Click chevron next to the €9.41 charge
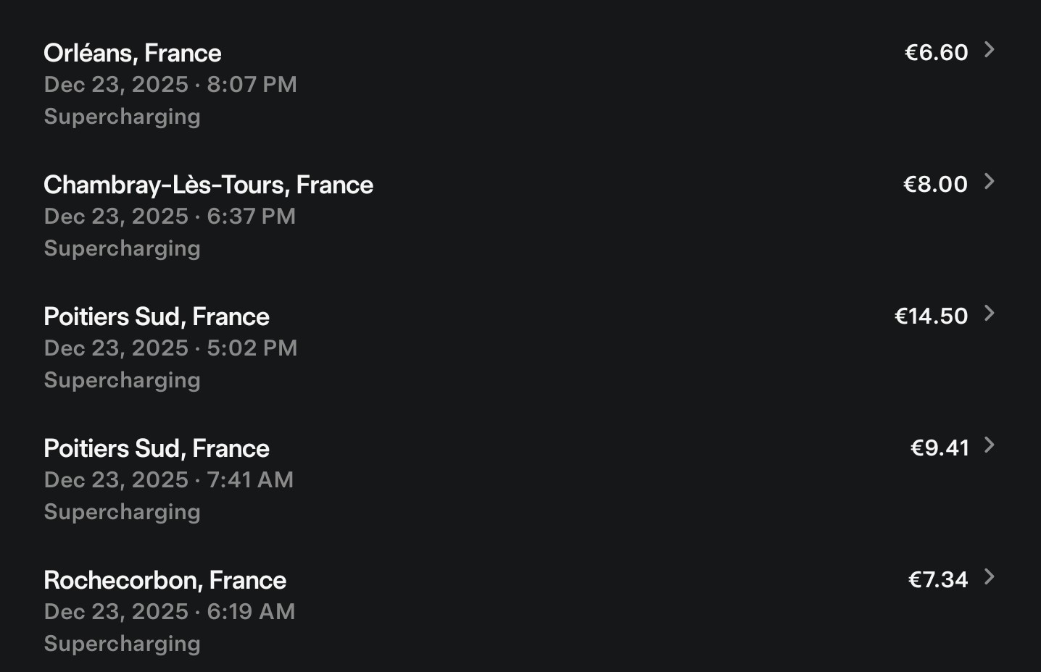This screenshot has height=672, width=1041. click(989, 445)
